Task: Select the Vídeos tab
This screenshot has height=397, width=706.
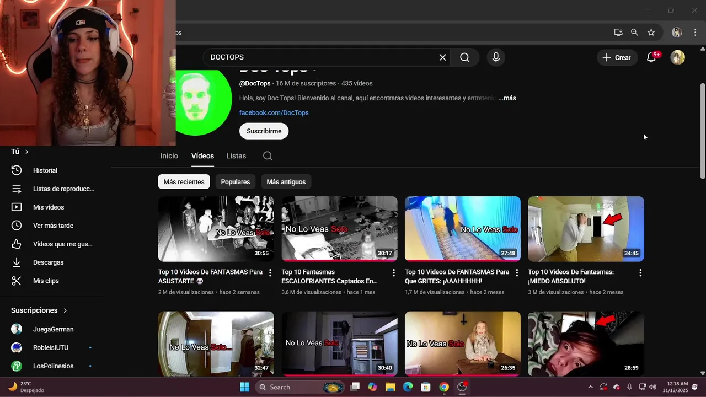Action: [x=202, y=156]
